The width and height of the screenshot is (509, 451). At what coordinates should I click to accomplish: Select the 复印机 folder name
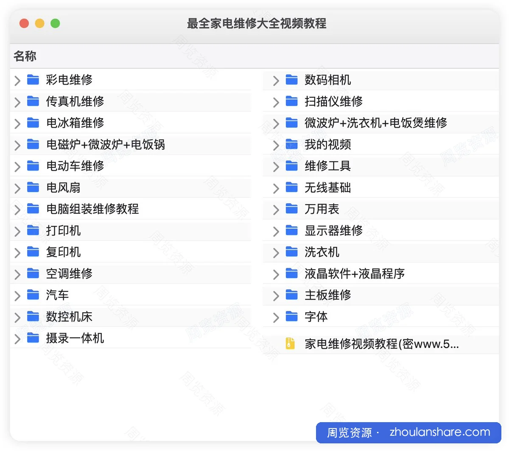tap(63, 252)
